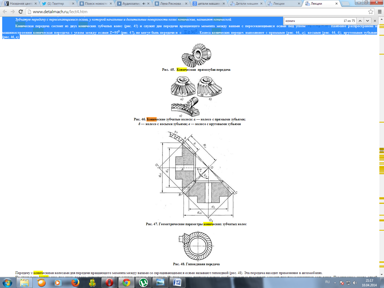Open the Windows Start menu

pyautogui.click(x=7, y=283)
